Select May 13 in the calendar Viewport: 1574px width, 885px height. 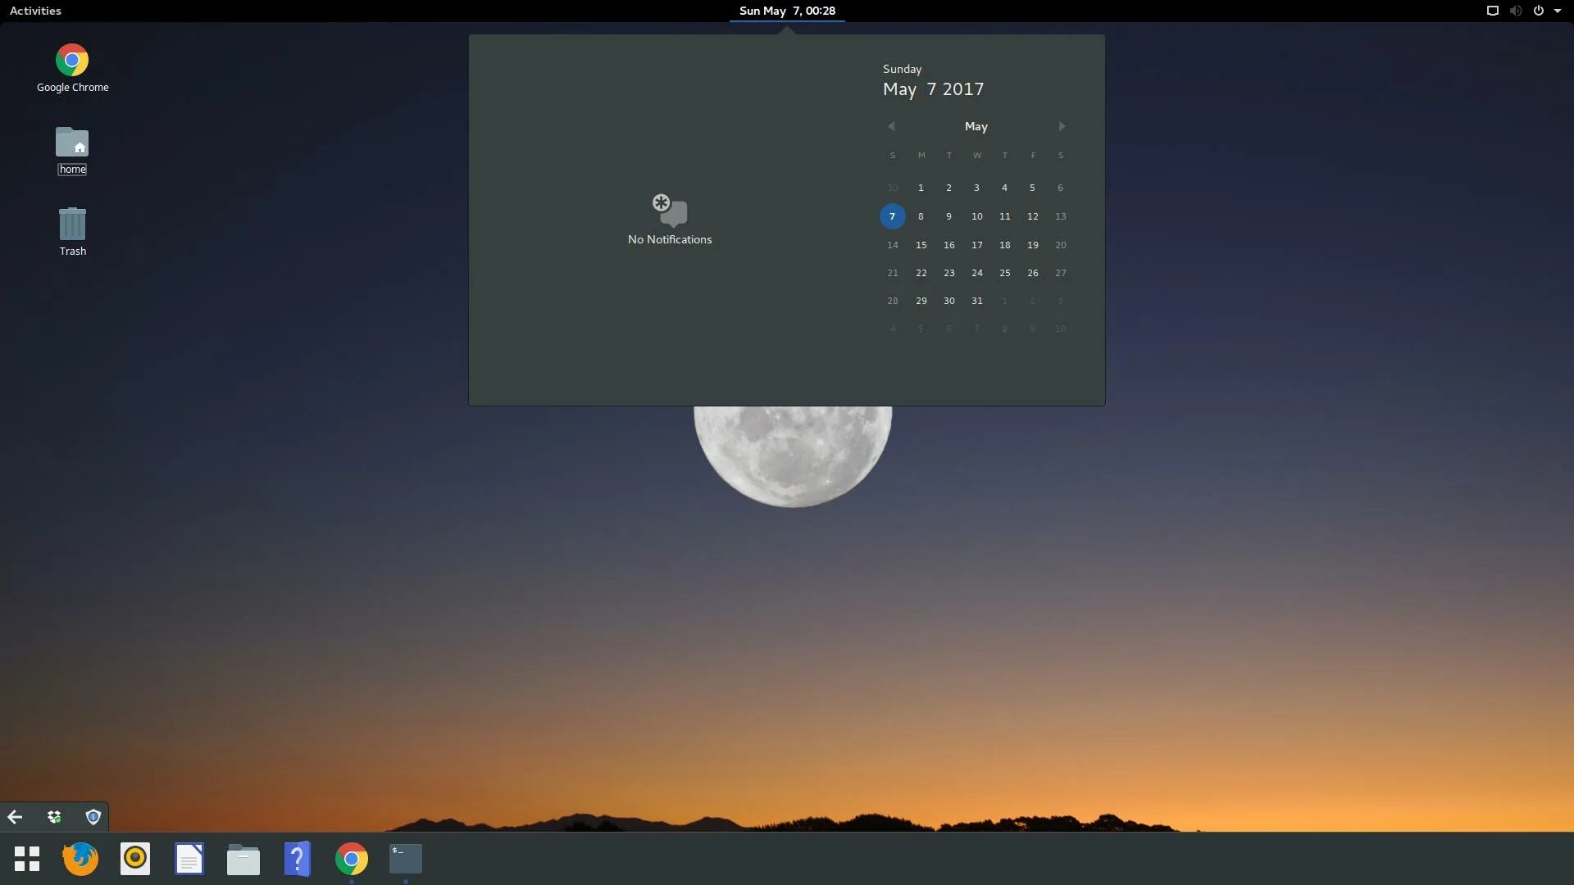(x=1060, y=216)
